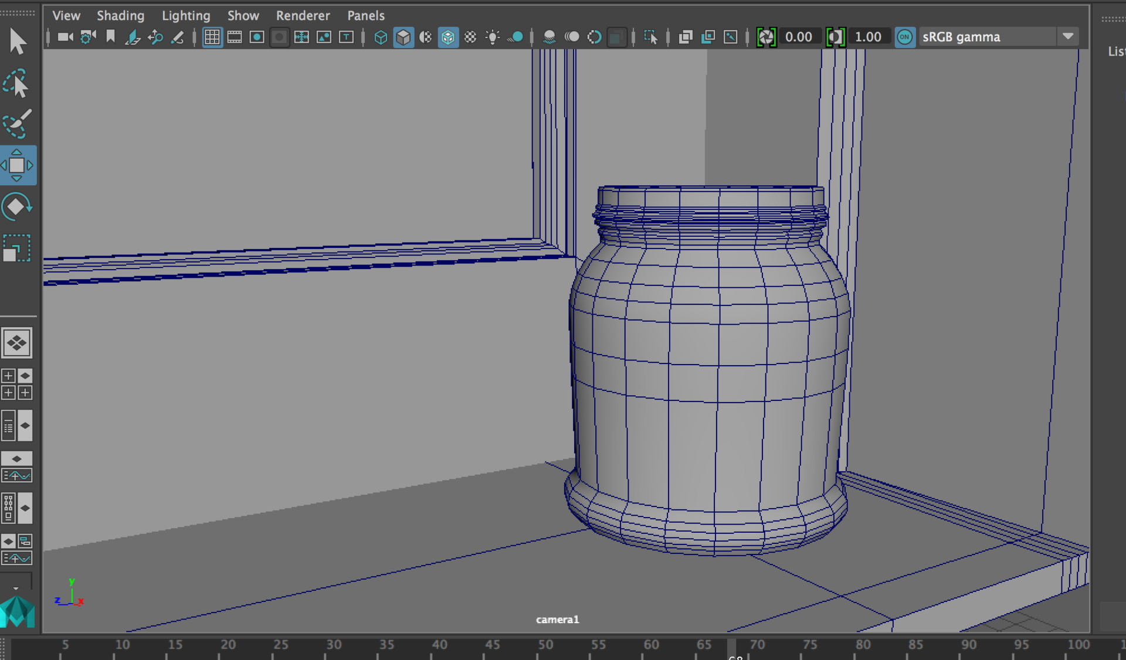This screenshot has height=660, width=1126.
Task: Open camera bookmarks icon
Action: 110,37
